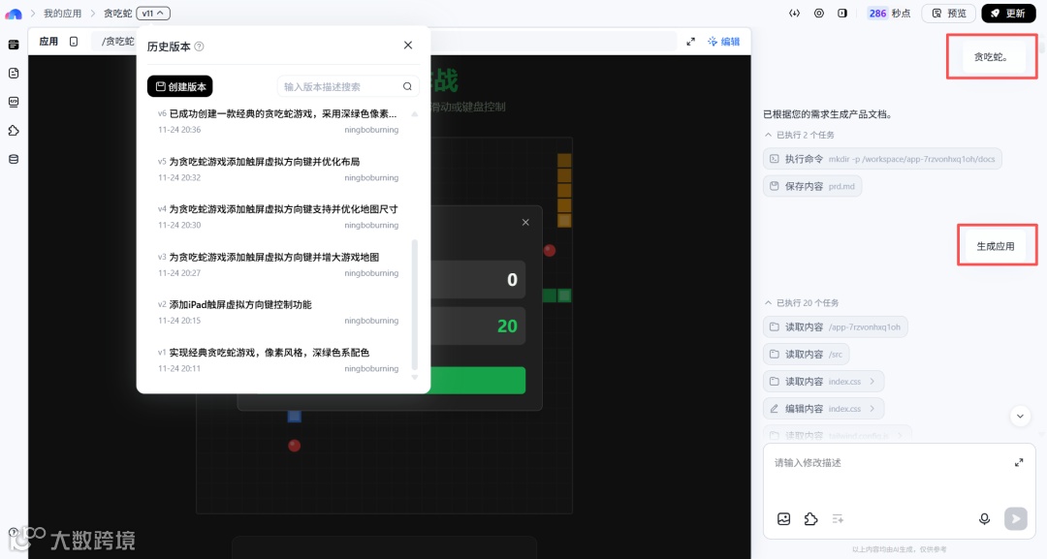
Task: Click the 读取内容 /app-7rzvonhxq1oh task chip
Action: [x=836, y=326]
